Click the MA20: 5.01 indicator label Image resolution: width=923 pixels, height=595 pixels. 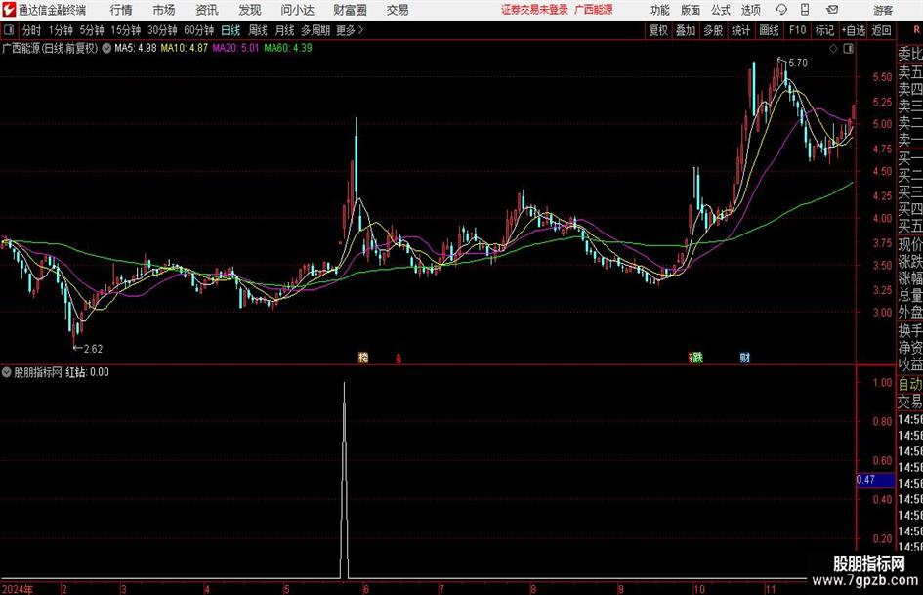click(x=235, y=48)
